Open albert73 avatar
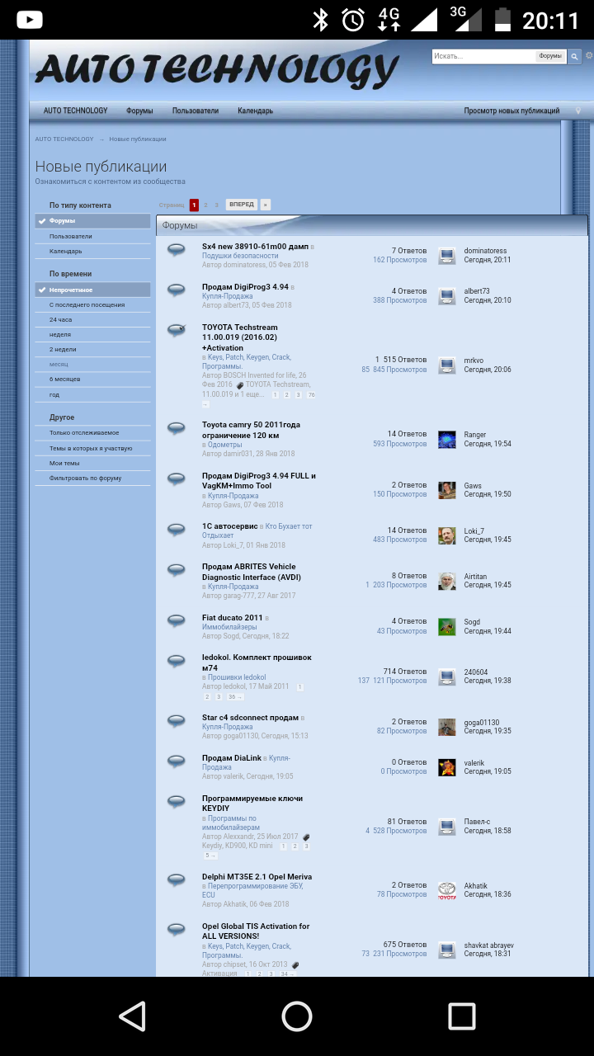 (x=446, y=296)
